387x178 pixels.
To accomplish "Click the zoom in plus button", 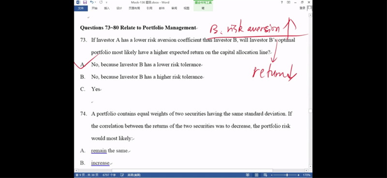I will (298, 175).
